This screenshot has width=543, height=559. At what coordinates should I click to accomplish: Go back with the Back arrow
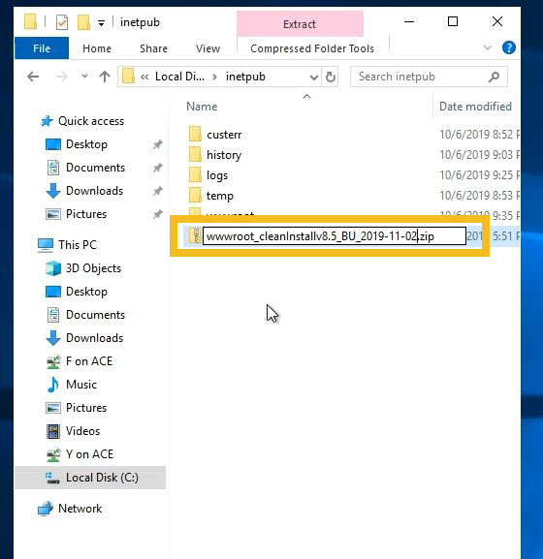coord(33,77)
